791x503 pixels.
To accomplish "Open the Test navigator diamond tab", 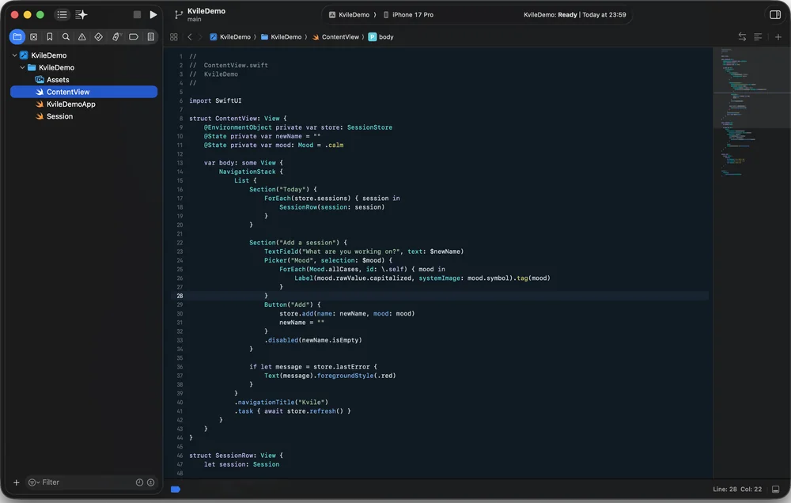I will (x=98, y=37).
